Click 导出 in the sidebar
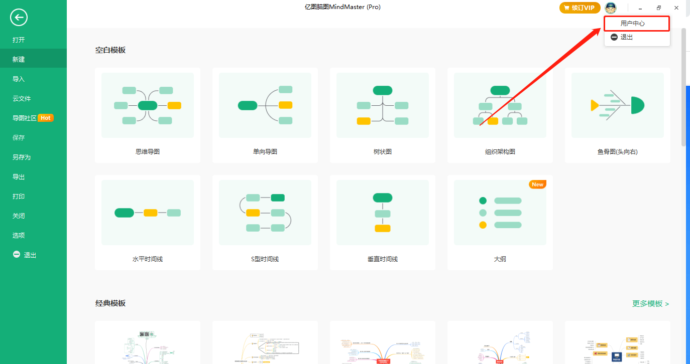690x364 pixels. [33, 176]
